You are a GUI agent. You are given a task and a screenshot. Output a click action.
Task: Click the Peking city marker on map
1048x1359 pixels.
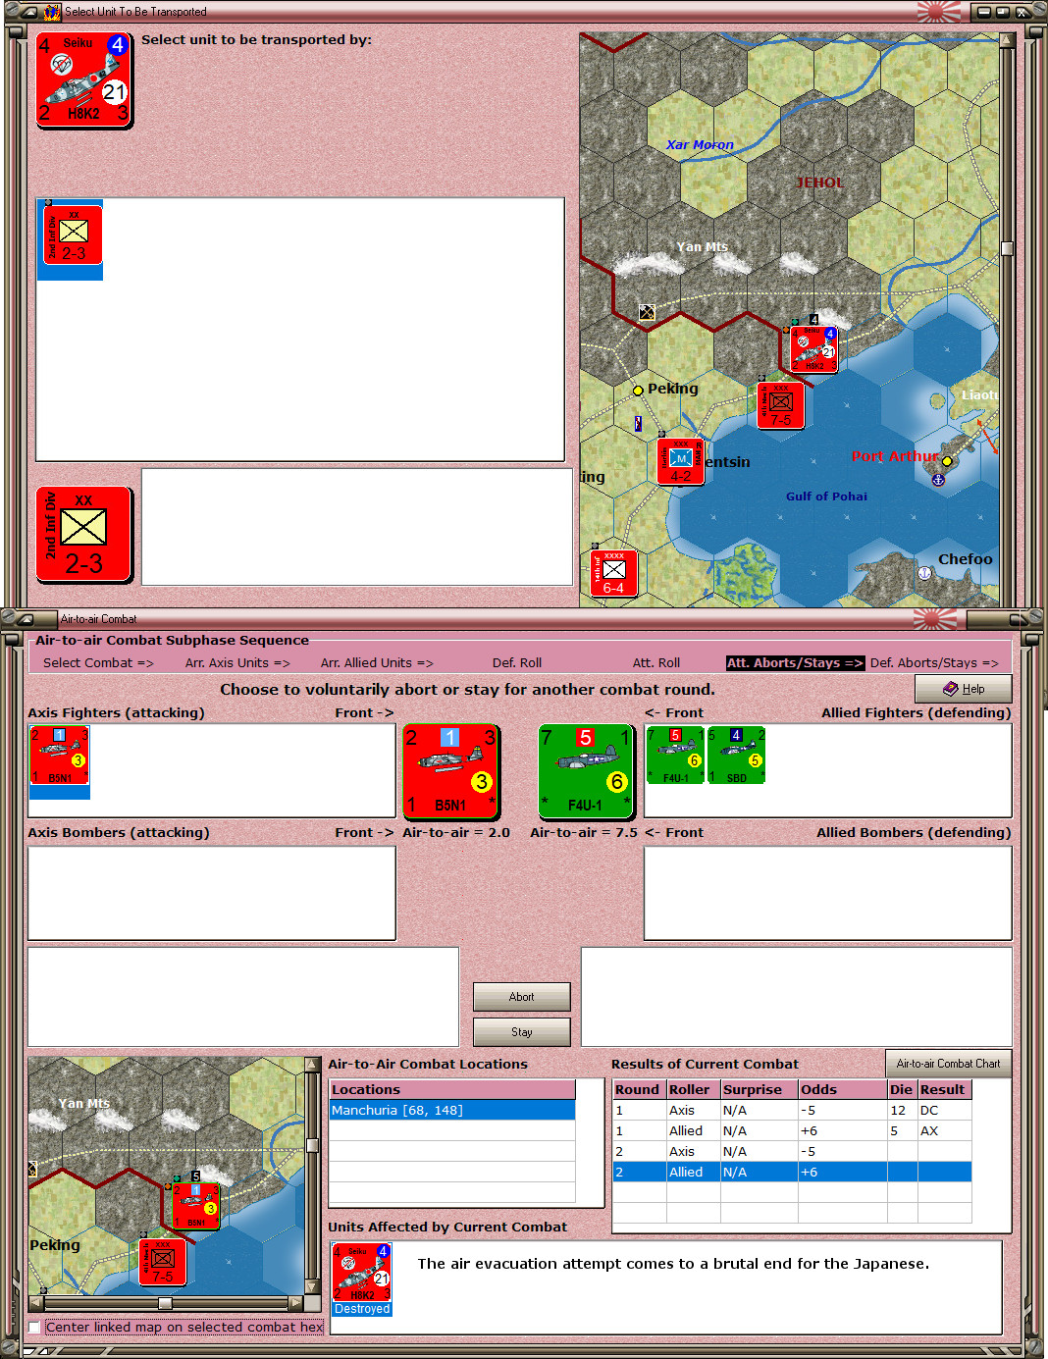pyautogui.click(x=638, y=390)
